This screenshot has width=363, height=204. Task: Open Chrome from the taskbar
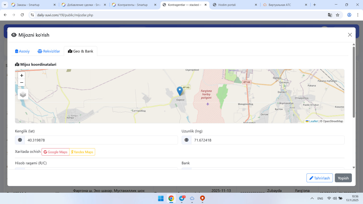click(x=171, y=198)
